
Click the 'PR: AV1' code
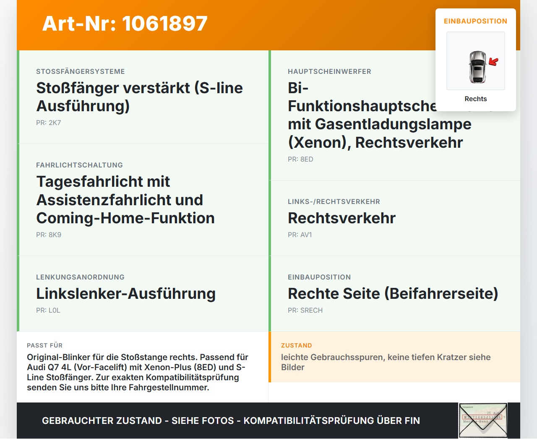[x=300, y=235]
